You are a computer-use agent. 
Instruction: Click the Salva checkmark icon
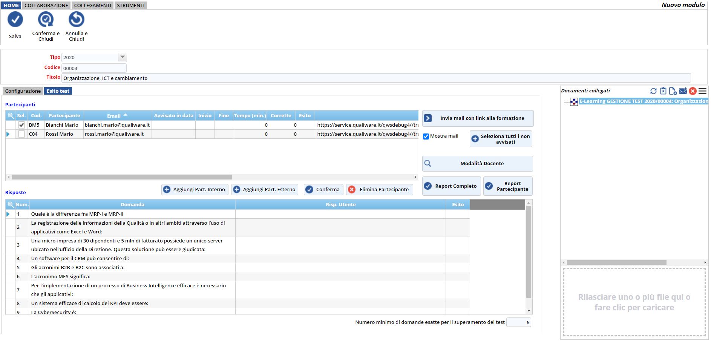tap(15, 20)
